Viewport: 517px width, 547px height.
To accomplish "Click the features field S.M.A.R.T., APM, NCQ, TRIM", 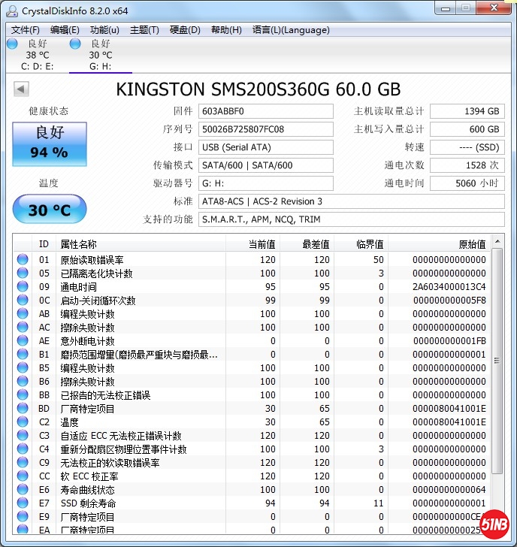I will [352, 219].
